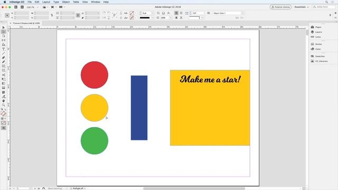Click the fill and stroke swatch in toolbox
Viewport: 338px width, 190px height.
click(3, 113)
